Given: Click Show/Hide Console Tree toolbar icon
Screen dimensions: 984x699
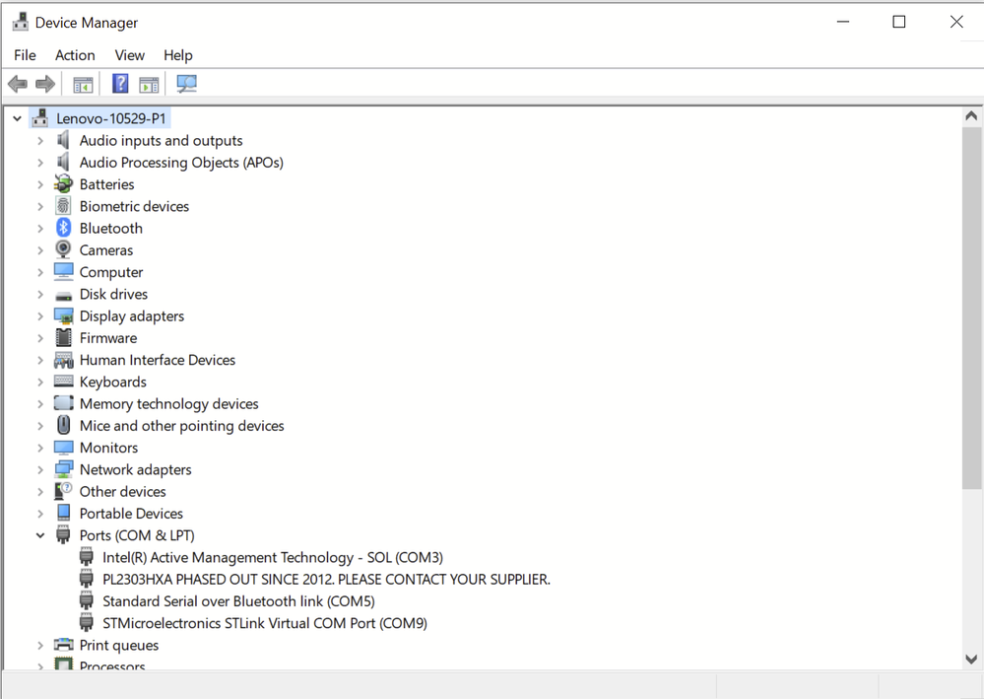Looking at the screenshot, I should (x=83, y=84).
